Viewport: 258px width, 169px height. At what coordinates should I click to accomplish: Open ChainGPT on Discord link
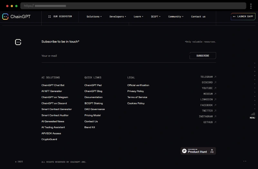(x=54, y=103)
